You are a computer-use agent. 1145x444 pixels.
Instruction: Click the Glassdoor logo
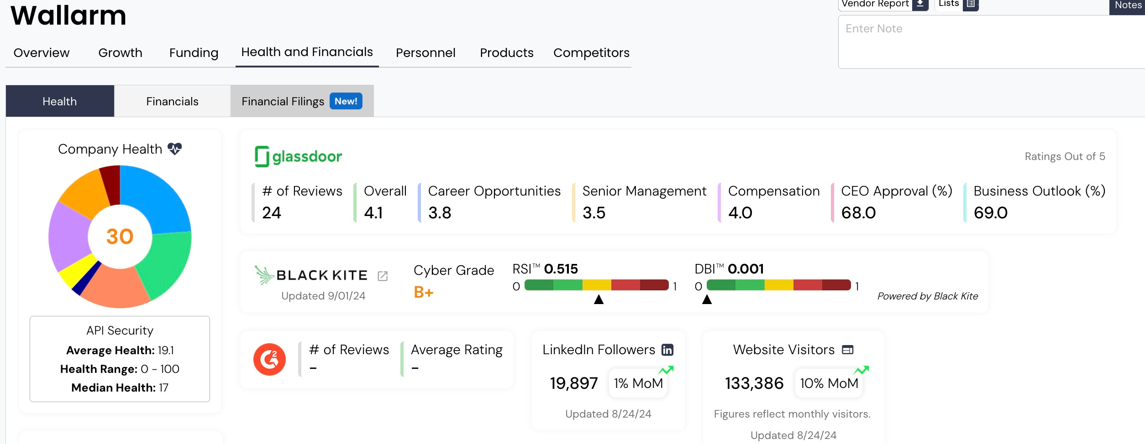(298, 156)
